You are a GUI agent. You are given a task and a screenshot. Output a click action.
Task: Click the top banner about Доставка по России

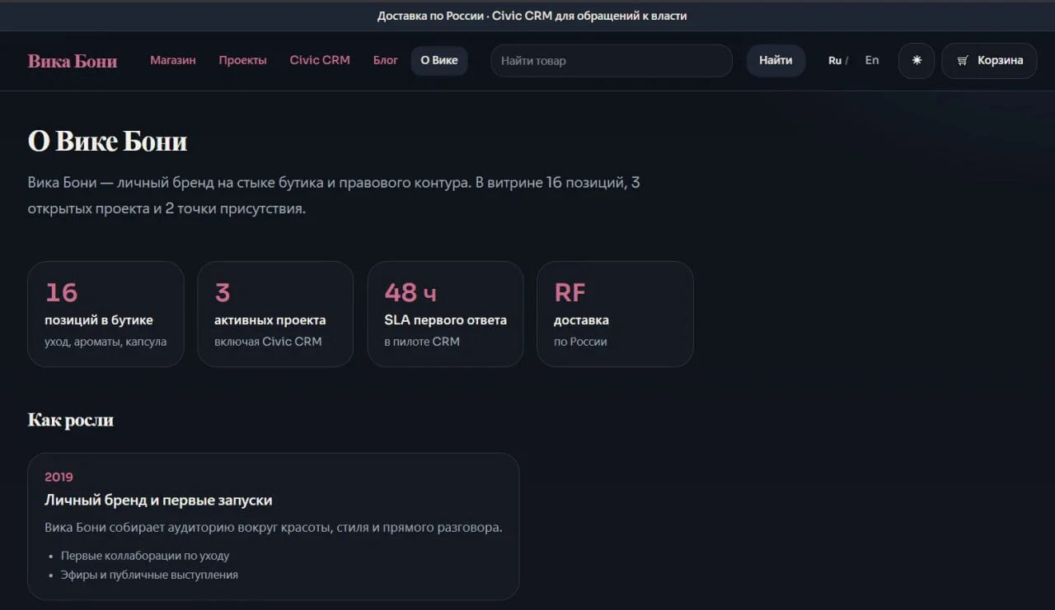(532, 16)
